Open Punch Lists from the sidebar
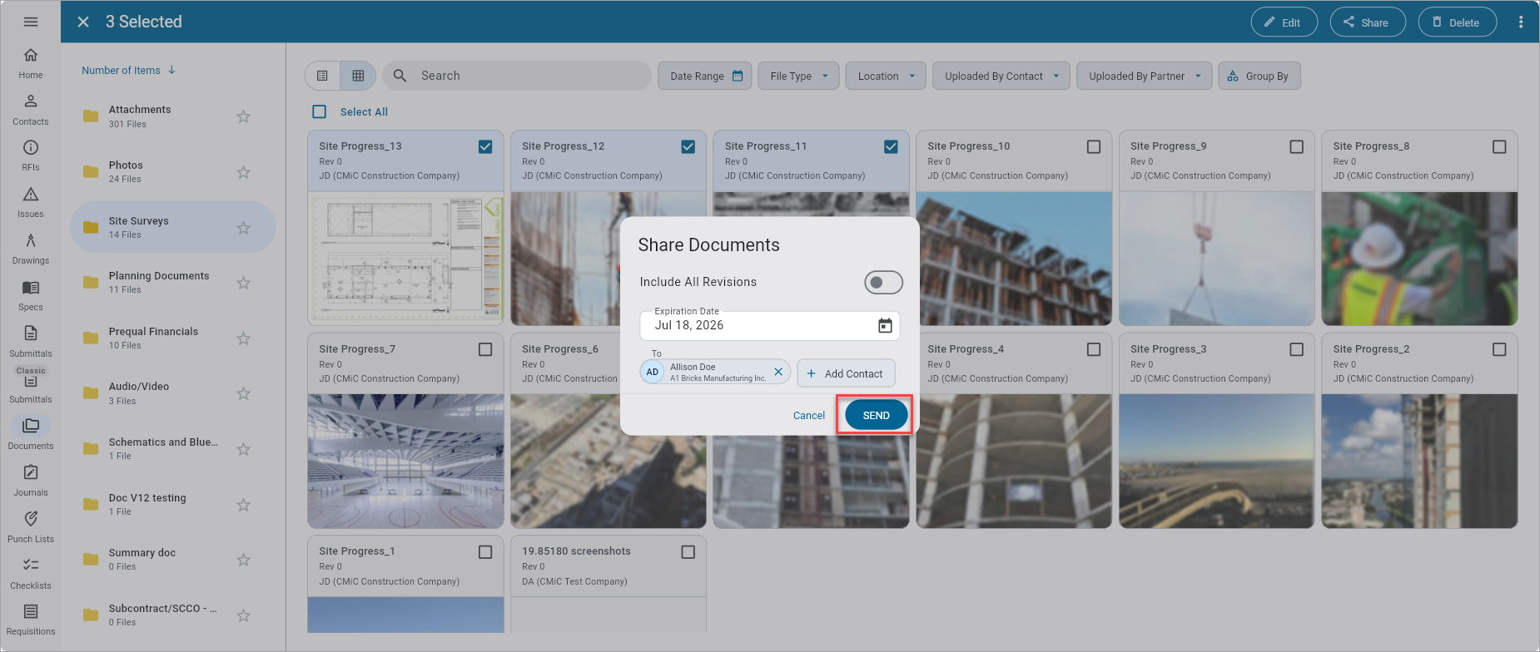Screen dimensions: 1540x652 point(31,527)
